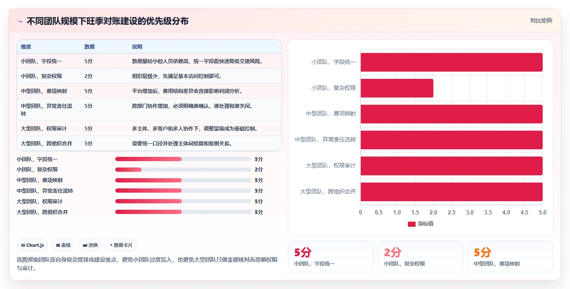
Task: Click chart axis label 小团队，字段统一
Action: 334,62
